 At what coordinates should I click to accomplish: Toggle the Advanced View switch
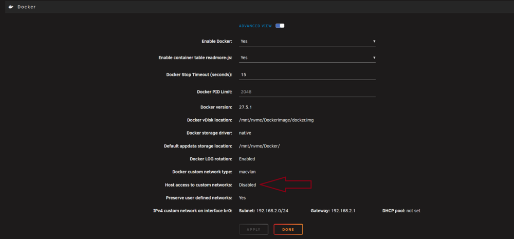coord(280,26)
